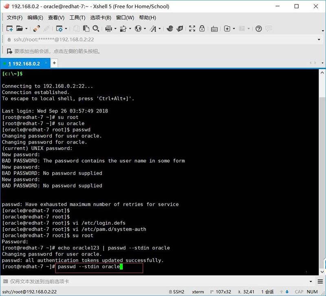Open the on-screen keyboard icon
326x296 pixels.
pos(214,29)
